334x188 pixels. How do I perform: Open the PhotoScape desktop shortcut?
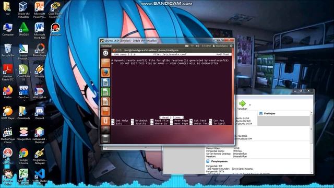tap(40, 50)
